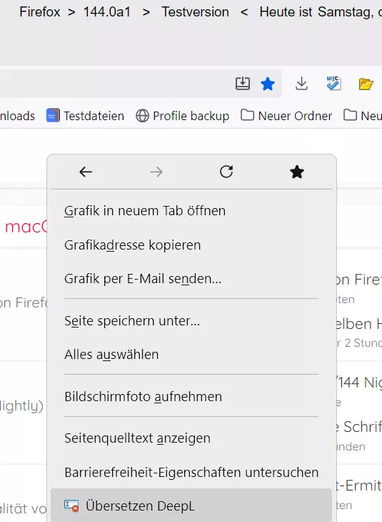Open the downloads arrow toolbar icon
Viewport: 382px width, 522px height.
click(x=301, y=84)
